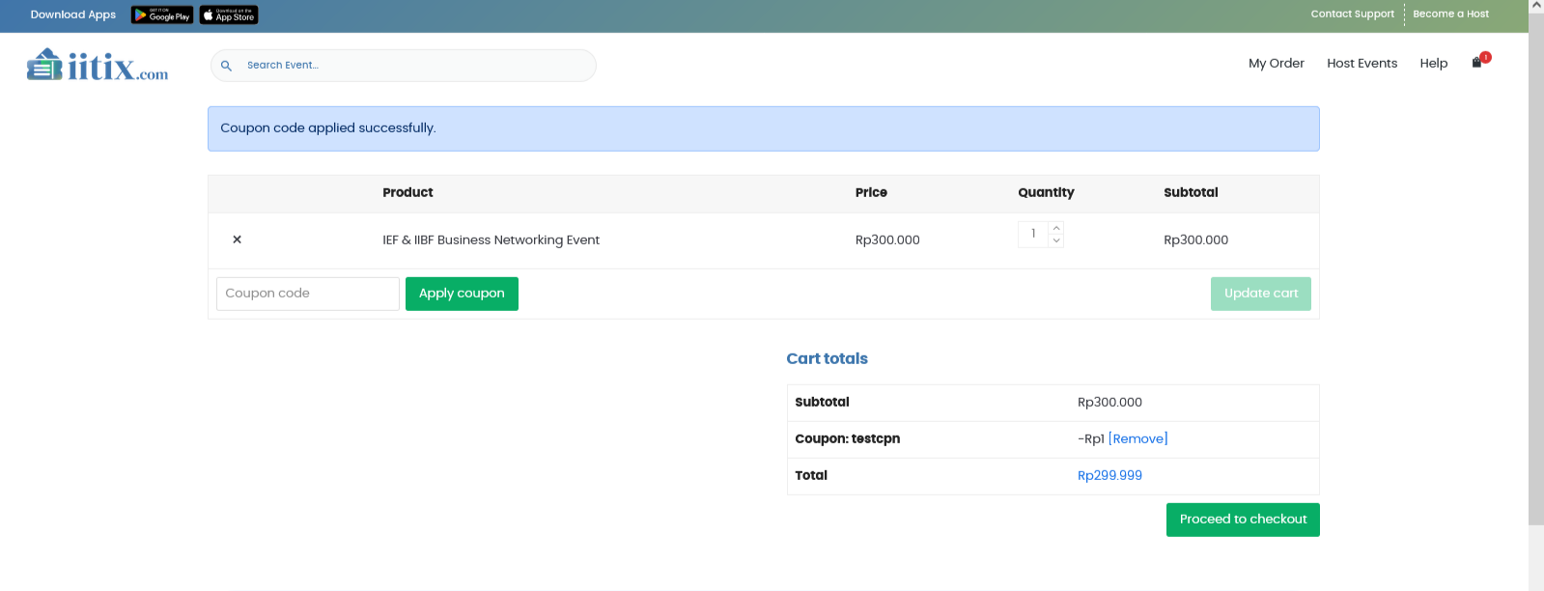Screen dimensions: 1544x591
Task: Proceed to checkout
Action: click(x=1243, y=520)
